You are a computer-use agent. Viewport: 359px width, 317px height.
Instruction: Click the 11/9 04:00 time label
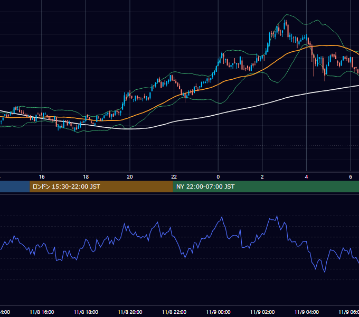tap(306, 312)
